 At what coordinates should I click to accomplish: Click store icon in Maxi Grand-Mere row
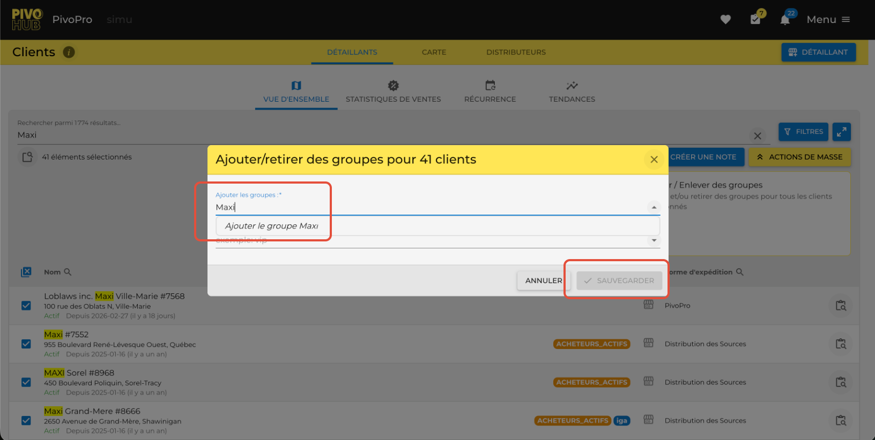(x=649, y=420)
